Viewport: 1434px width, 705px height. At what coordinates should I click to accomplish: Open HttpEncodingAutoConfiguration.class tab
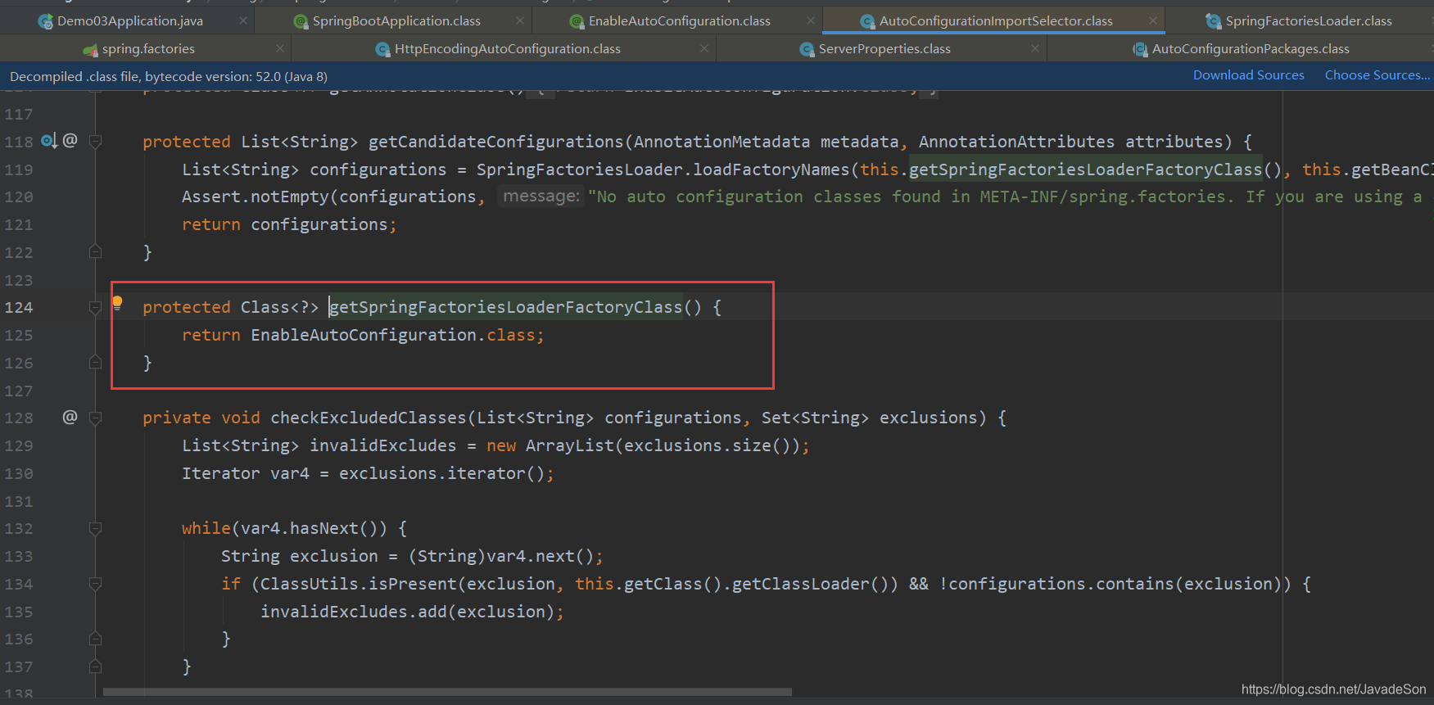pyautogui.click(x=507, y=49)
